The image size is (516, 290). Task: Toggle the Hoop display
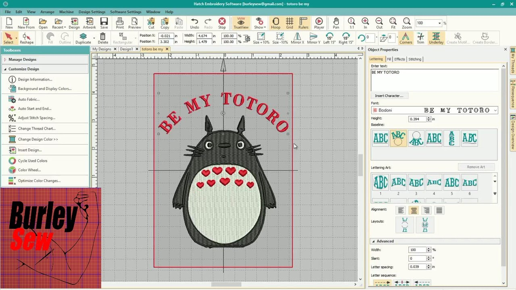coord(276,23)
